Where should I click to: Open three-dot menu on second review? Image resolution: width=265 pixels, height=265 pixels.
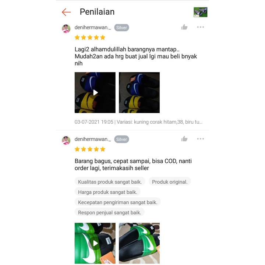(x=201, y=139)
